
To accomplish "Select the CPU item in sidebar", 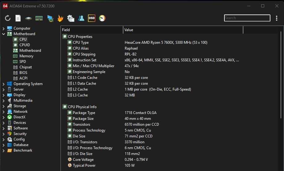I will (23, 39).
